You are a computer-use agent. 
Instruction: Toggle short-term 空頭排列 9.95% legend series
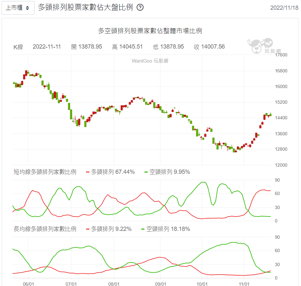click(x=167, y=172)
